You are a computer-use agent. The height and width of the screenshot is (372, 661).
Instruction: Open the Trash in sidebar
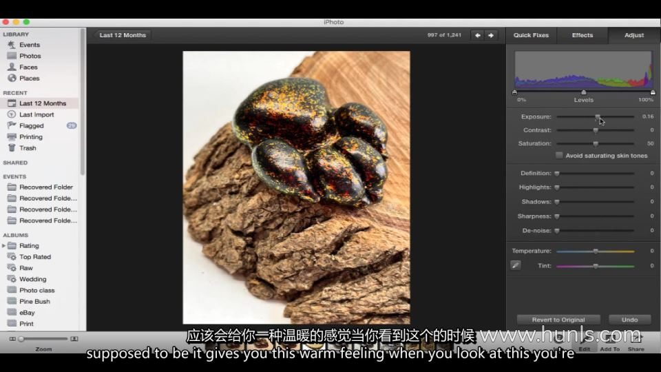coord(28,148)
